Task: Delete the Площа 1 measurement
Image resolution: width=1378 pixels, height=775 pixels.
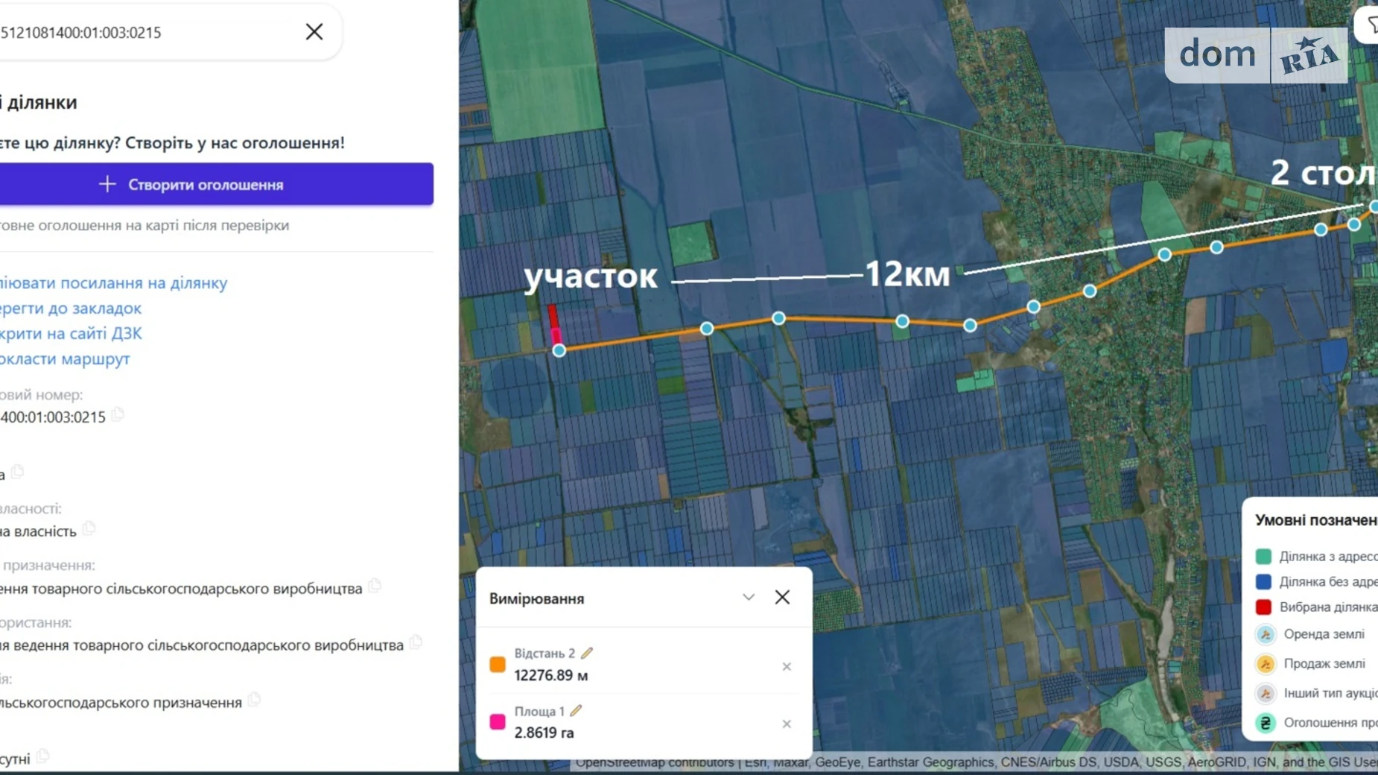Action: coord(787,724)
